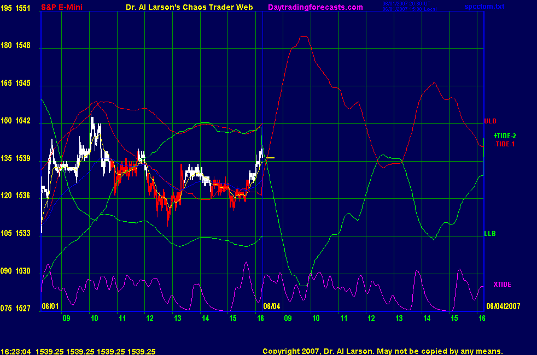Screen dimensions: 537x355
Task: Click the '06/04' session date marker
Action: (x=272, y=306)
